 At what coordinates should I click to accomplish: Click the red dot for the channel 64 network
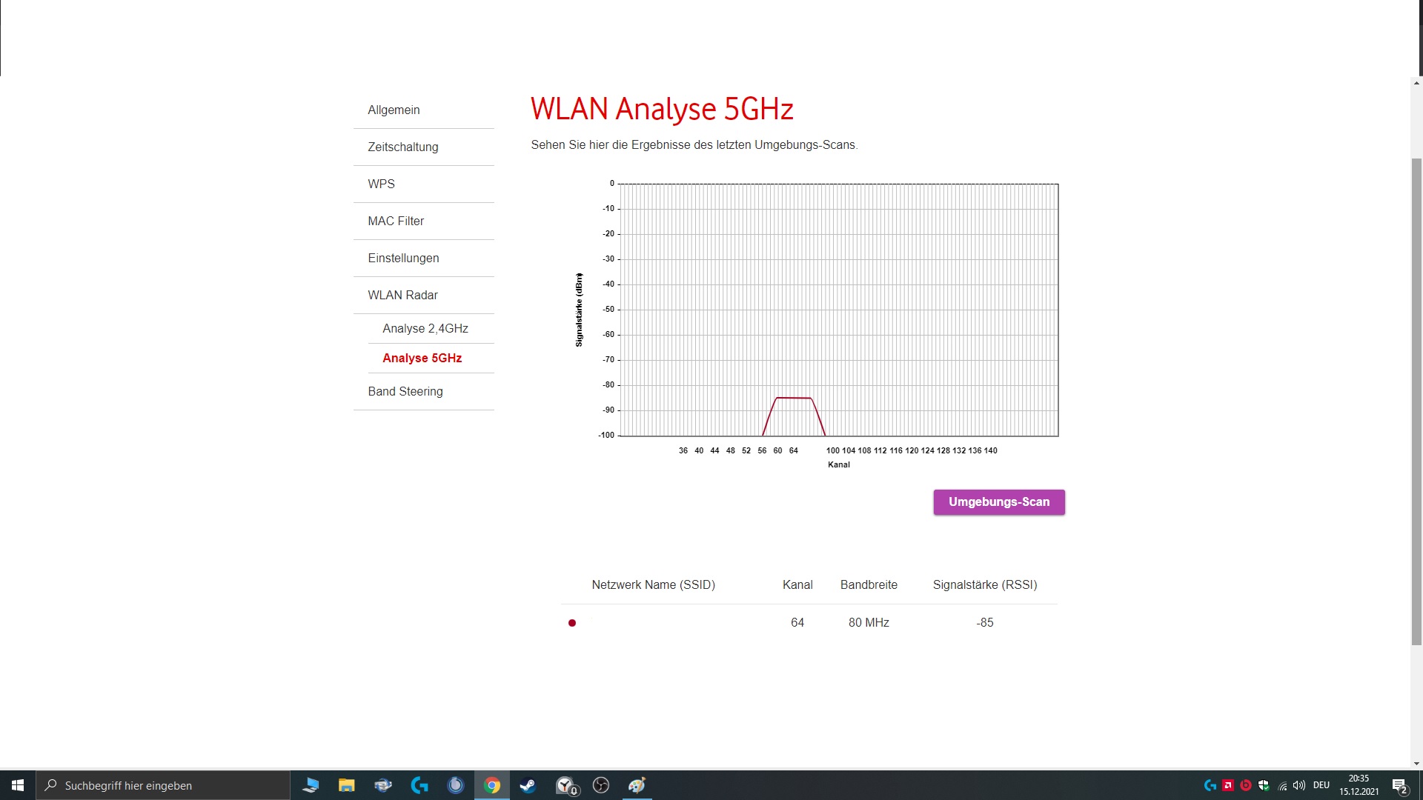tap(571, 623)
